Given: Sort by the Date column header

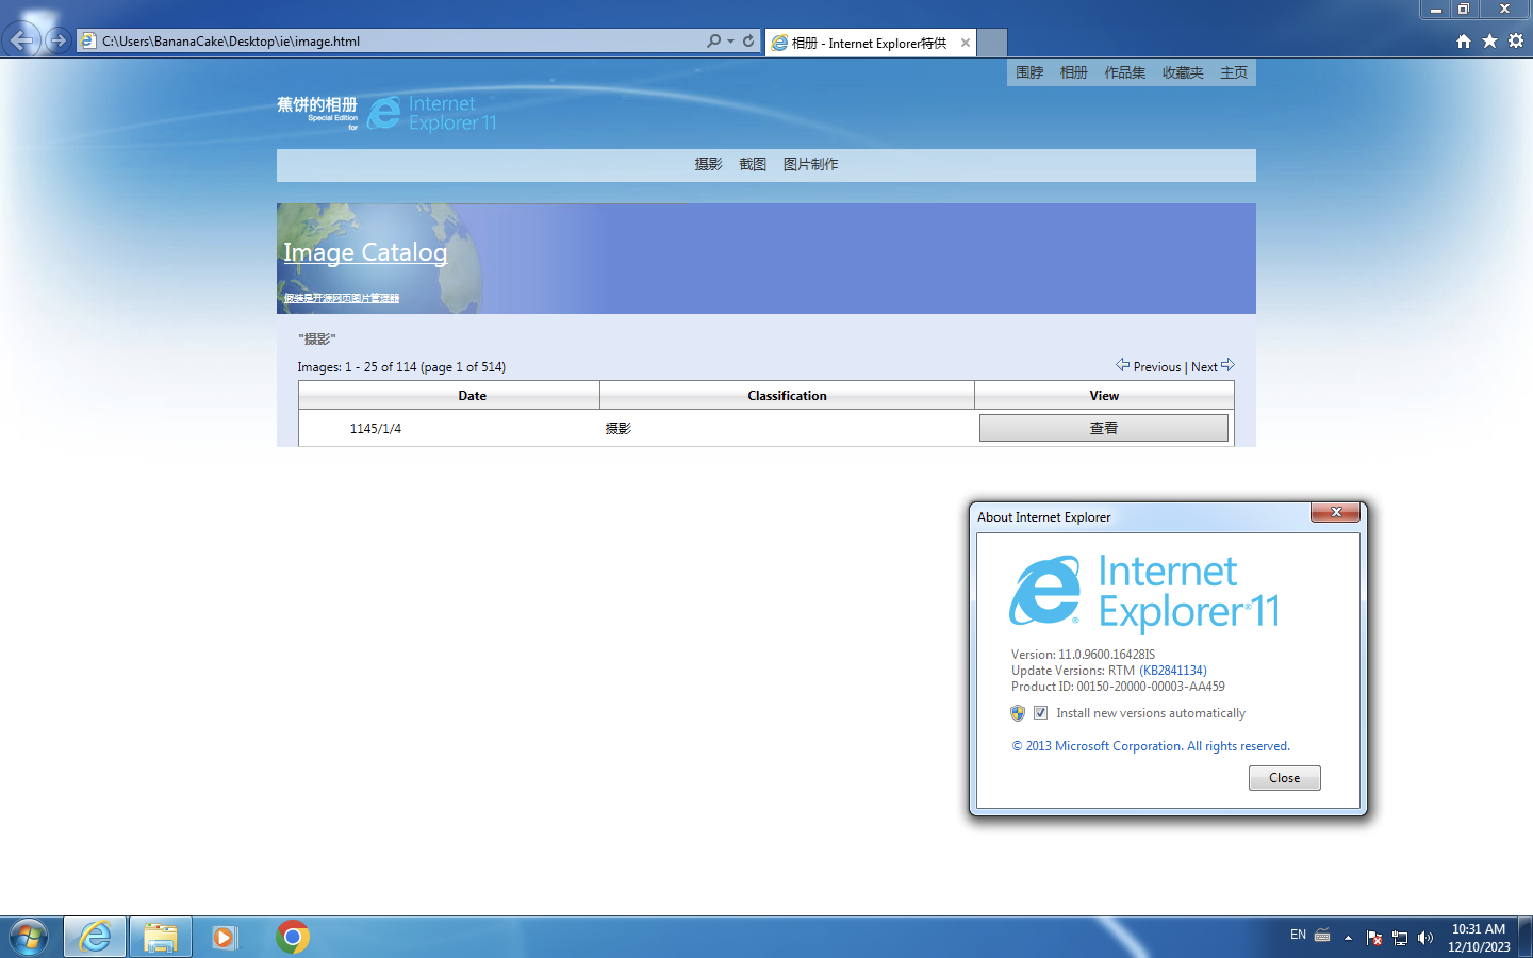Looking at the screenshot, I should click(449, 395).
